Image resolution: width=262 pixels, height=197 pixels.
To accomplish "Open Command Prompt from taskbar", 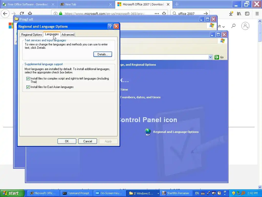I will pyautogui.click(x=76, y=193).
